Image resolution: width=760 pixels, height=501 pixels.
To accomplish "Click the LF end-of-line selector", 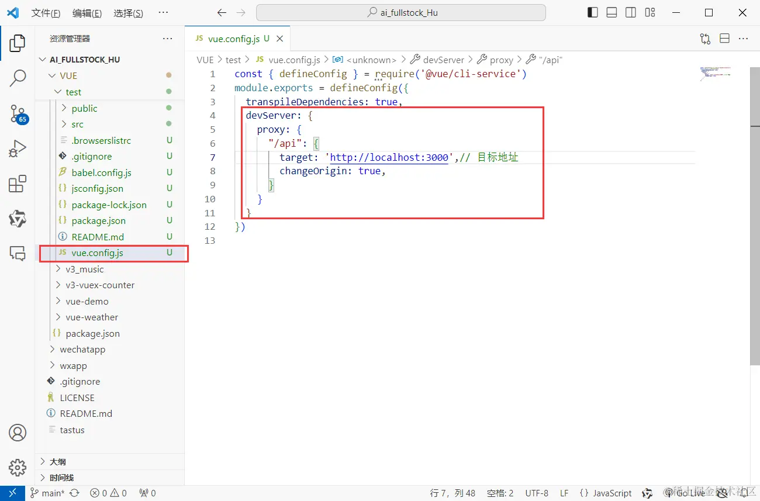I will tap(564, 493).
